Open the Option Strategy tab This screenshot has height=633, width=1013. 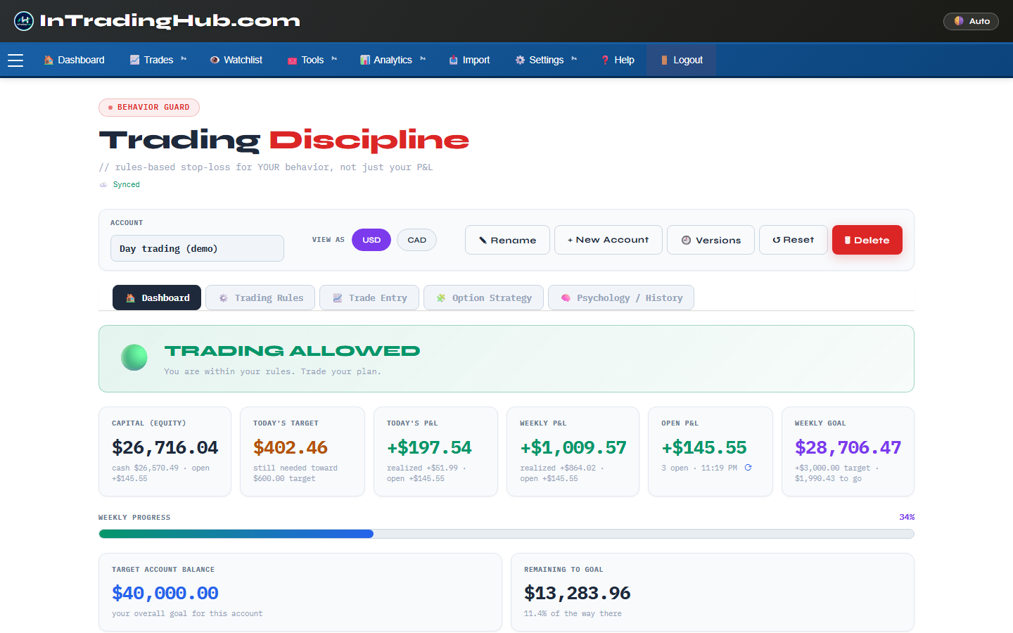coord(483,298)
